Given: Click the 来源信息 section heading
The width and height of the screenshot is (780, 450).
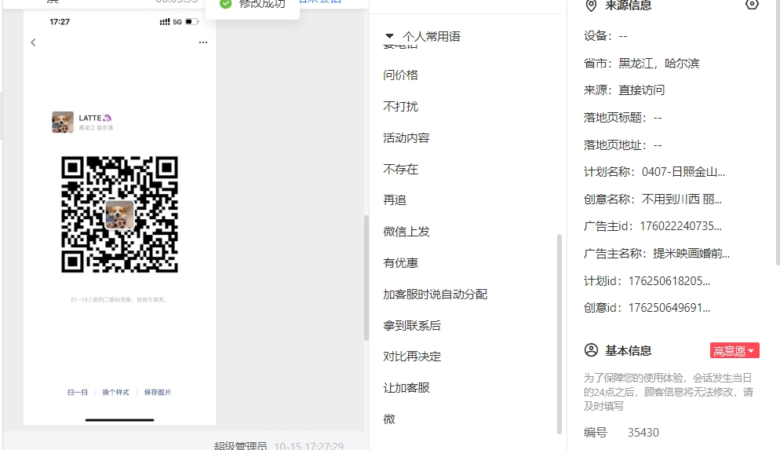Looking at the screenshot, I should pyautogui.click(x=628, y=5).
